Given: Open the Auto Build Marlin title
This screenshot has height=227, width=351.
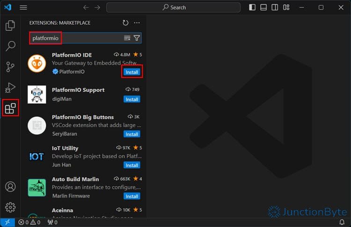Looking at the screenshot, I should [75, 179].
